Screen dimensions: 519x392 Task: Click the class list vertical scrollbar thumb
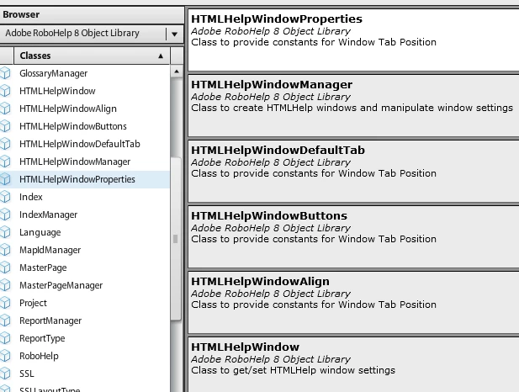tap(176, 238)
